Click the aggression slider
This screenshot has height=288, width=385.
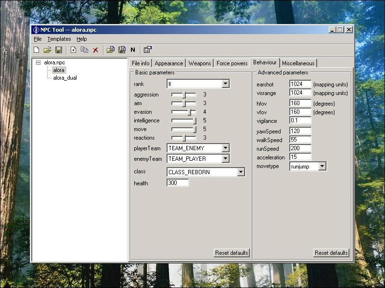click(184, 95)
